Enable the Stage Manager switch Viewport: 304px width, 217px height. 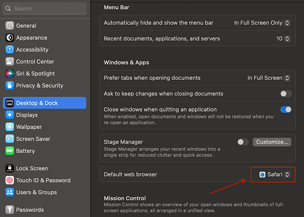243,142
